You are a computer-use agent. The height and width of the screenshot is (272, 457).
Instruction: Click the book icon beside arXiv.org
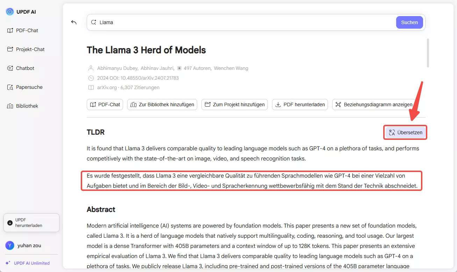pyautogui.click(x=91, y=87)
